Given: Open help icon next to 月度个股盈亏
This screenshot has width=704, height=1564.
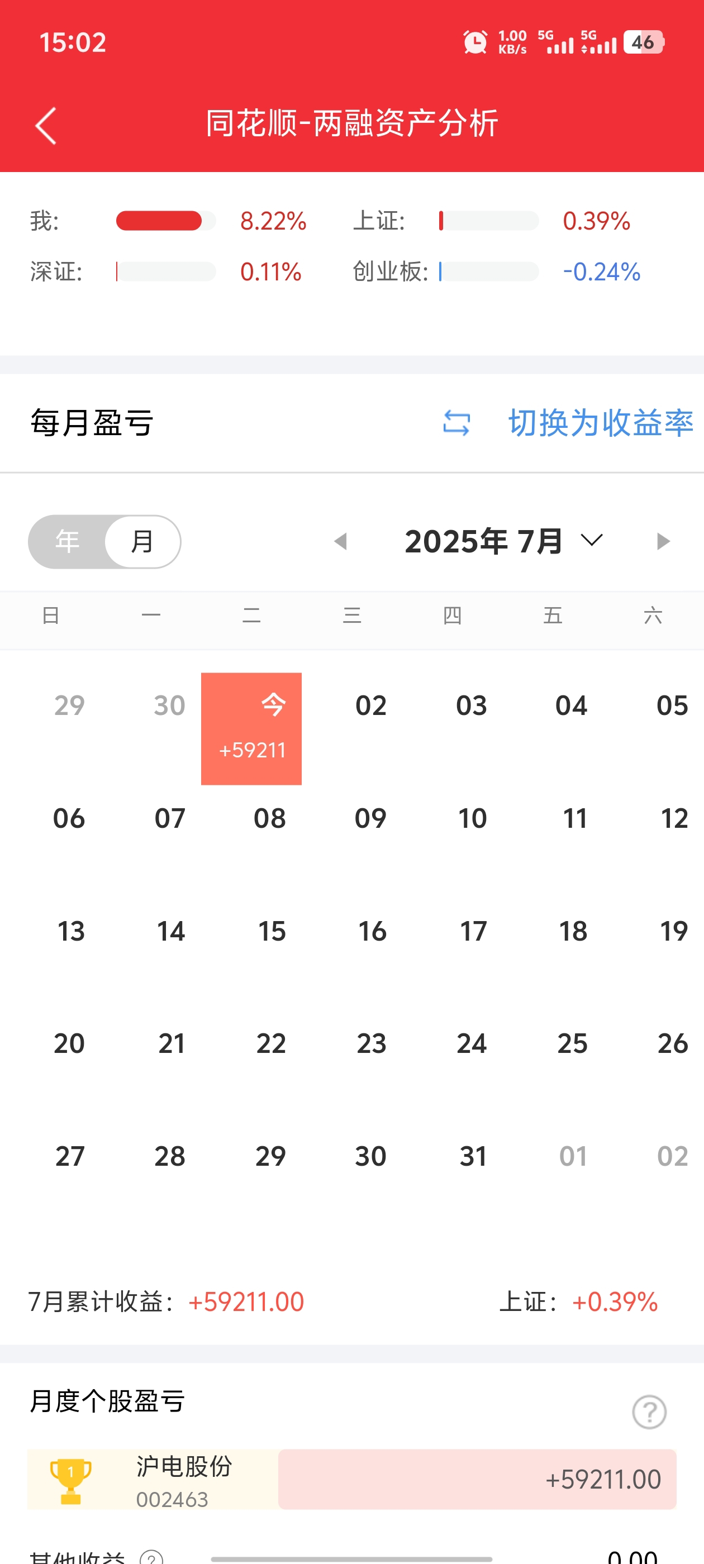Looking at the screenshot, I should (x=649, y=1412).
